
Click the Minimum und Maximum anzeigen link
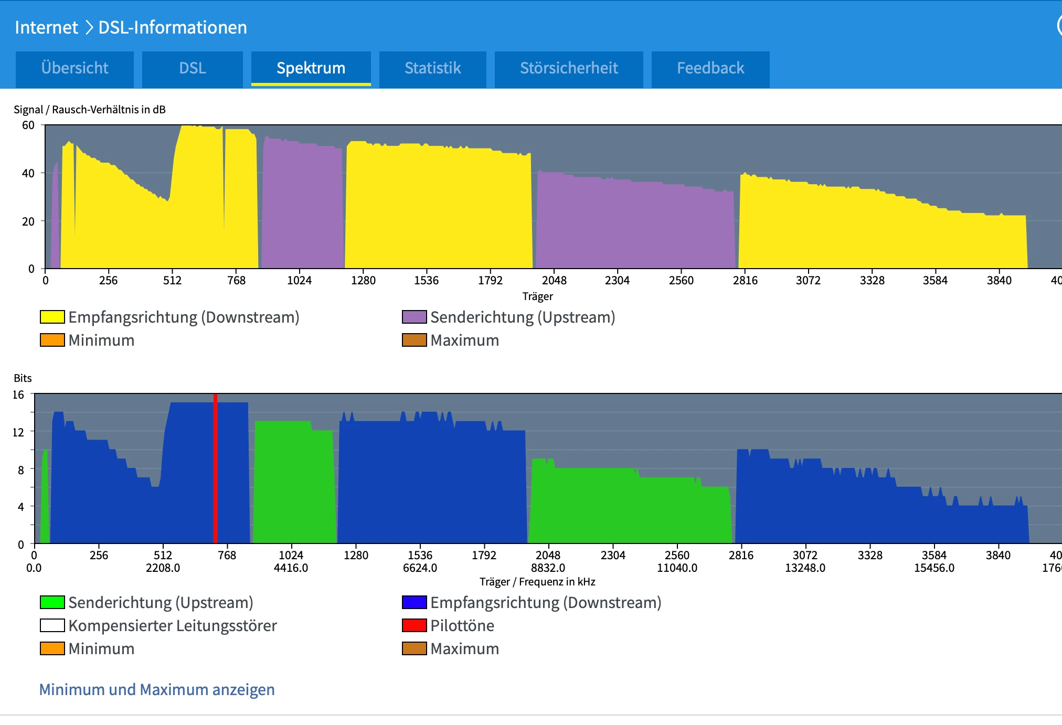(x=157, y=689)
